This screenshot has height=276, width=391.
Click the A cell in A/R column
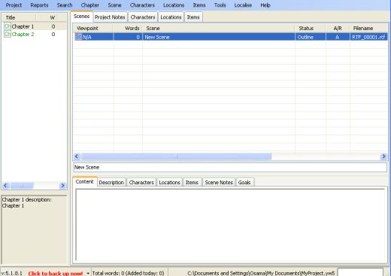[338, 37]
